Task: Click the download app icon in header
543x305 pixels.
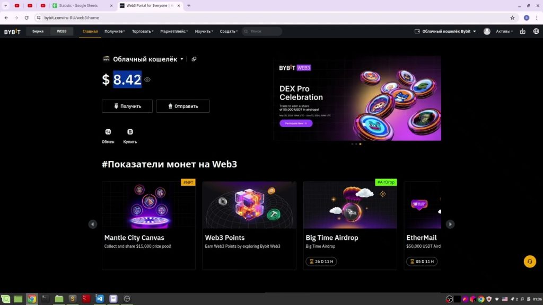Action: [522, 31]
